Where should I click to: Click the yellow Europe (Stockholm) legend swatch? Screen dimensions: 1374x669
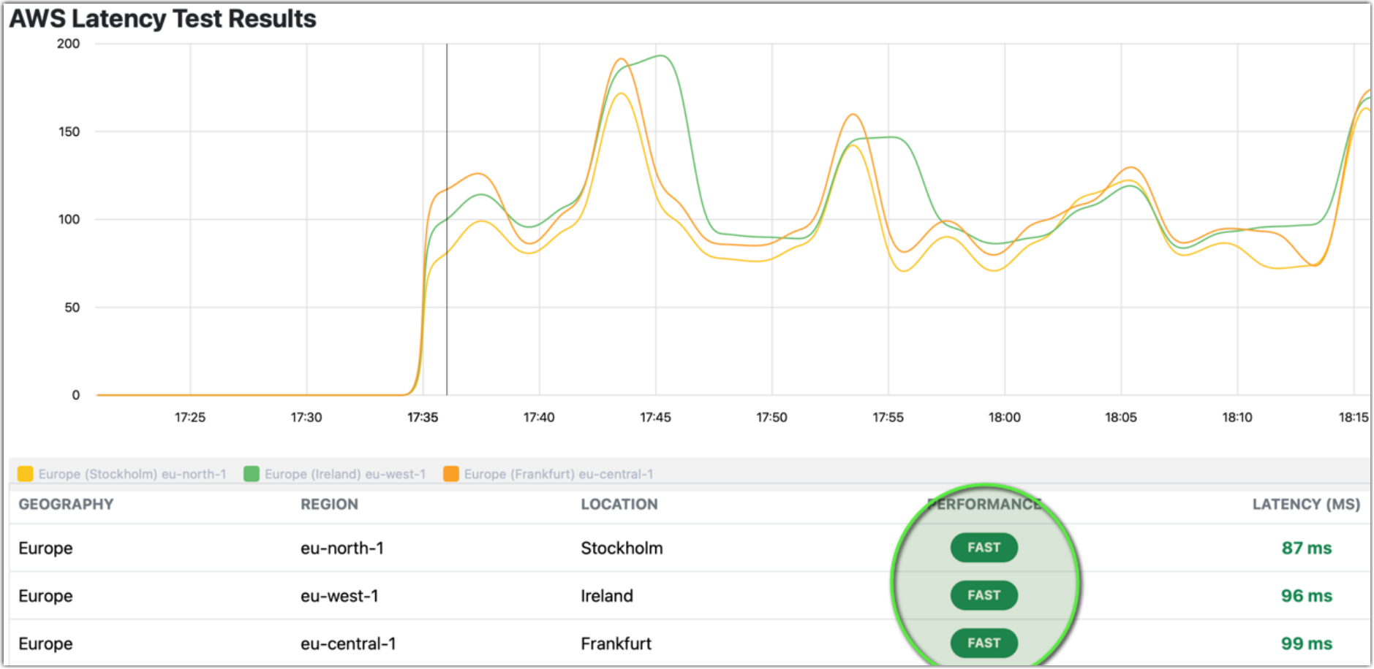pyautogui.click(x=24, y=473)
